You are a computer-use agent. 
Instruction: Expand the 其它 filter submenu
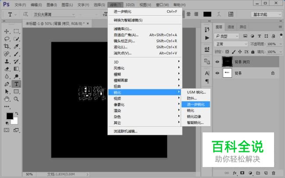145,123
